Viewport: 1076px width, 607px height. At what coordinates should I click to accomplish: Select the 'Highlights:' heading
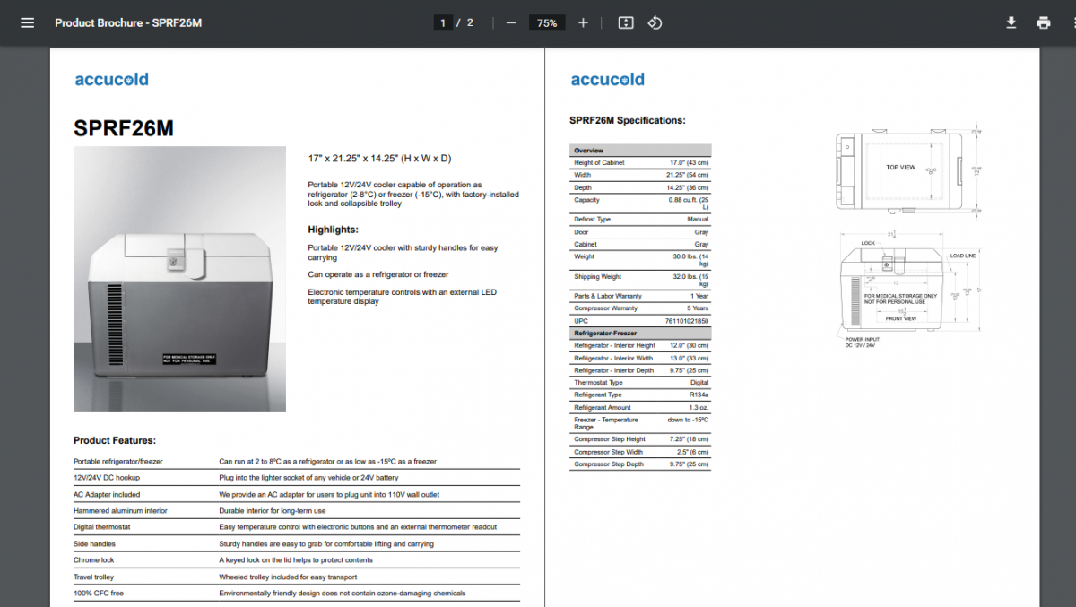click(333, 230)
